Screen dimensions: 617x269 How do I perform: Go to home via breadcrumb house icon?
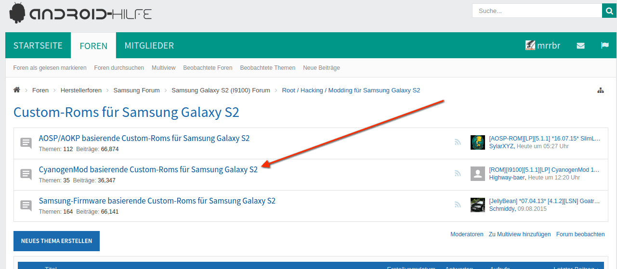17,90
